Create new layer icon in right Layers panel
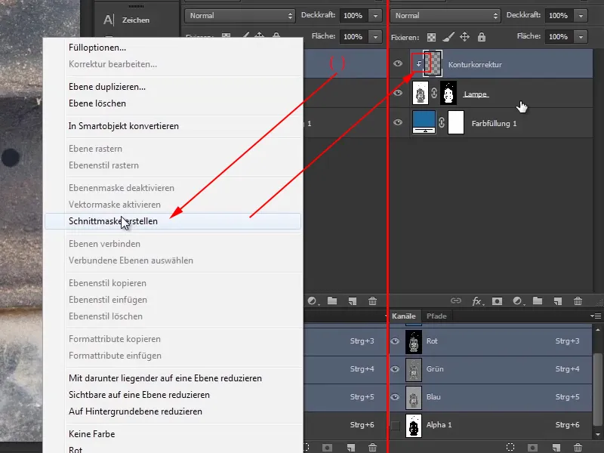604x453 pixels. 558,300
